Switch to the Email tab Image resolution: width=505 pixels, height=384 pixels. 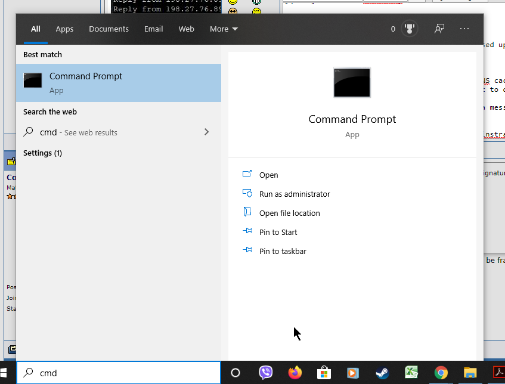(153, 29)
